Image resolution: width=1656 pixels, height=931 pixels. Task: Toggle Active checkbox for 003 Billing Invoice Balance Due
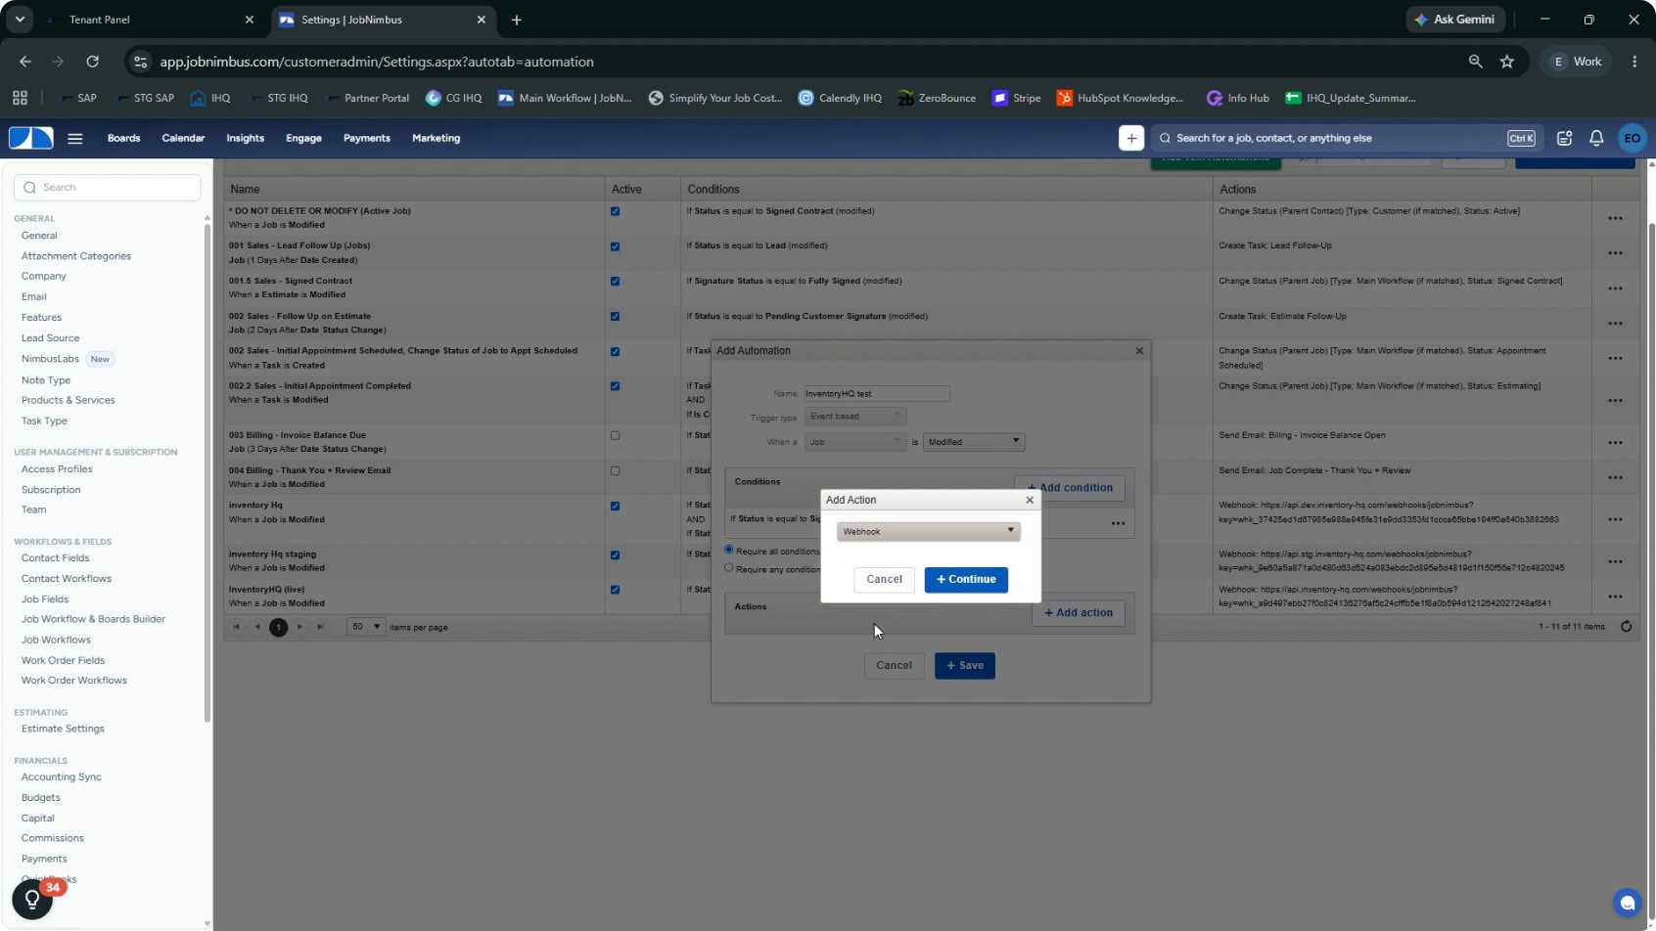click(615, 436)
